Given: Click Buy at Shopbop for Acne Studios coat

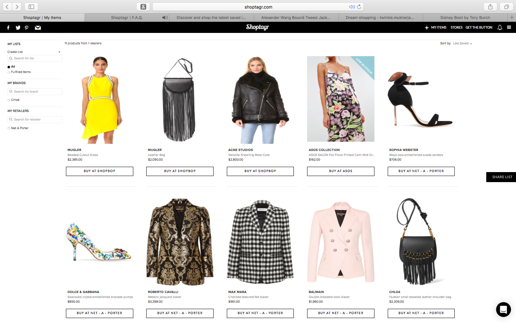Looking at the screenshot, I should 260,171.
